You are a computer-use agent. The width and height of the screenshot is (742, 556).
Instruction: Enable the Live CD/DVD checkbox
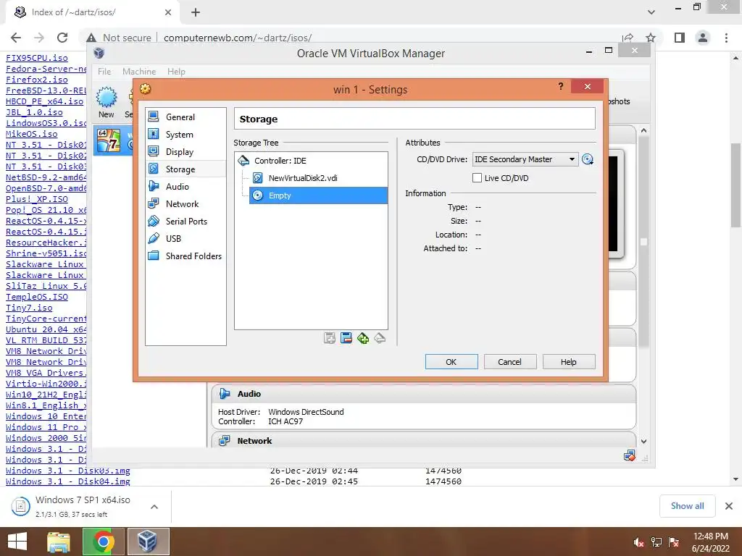click(x=477, y=178)
